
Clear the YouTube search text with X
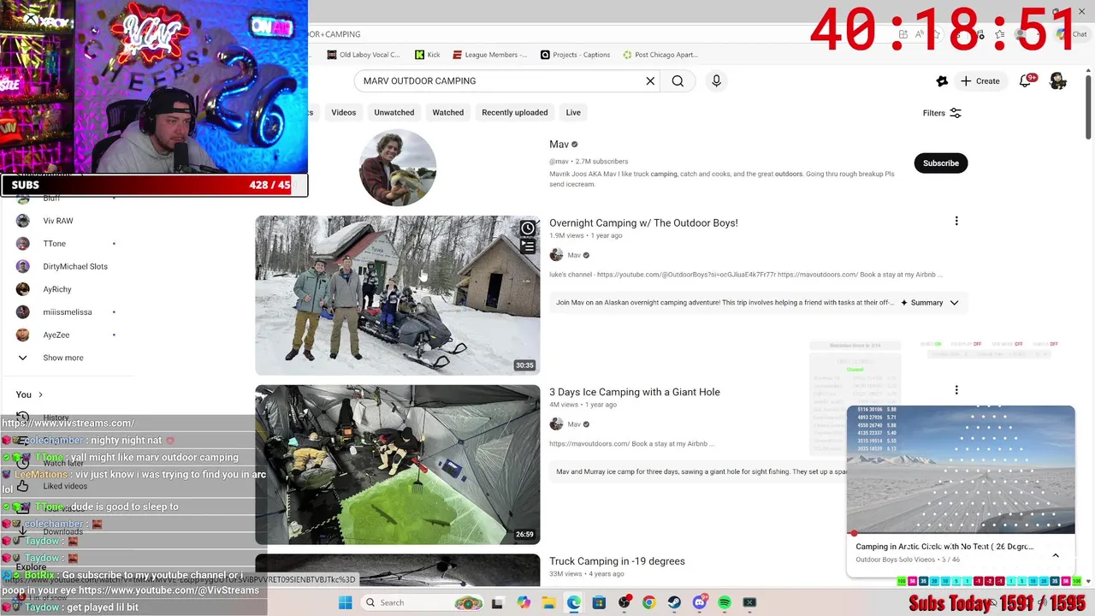click(x=650, y=81)
